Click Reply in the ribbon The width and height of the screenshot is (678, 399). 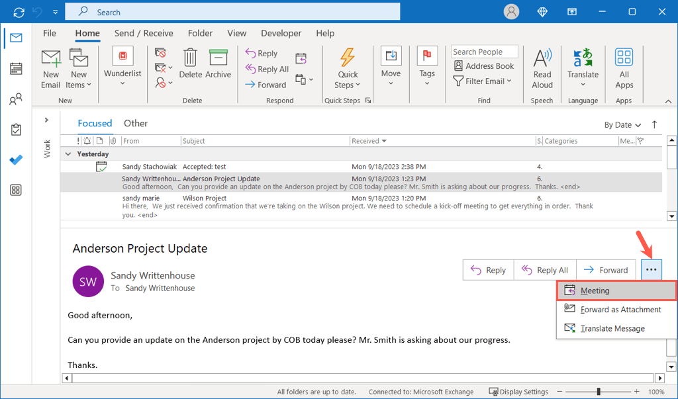click(x=261, y=53)
